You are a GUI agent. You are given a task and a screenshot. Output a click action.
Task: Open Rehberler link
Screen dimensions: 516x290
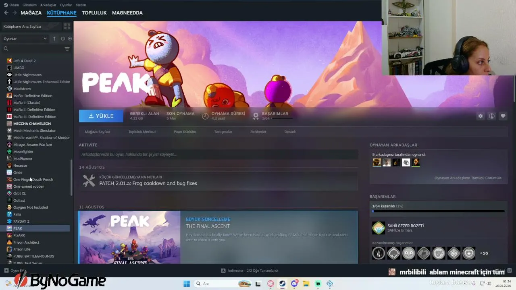click(x=258, y=132)
